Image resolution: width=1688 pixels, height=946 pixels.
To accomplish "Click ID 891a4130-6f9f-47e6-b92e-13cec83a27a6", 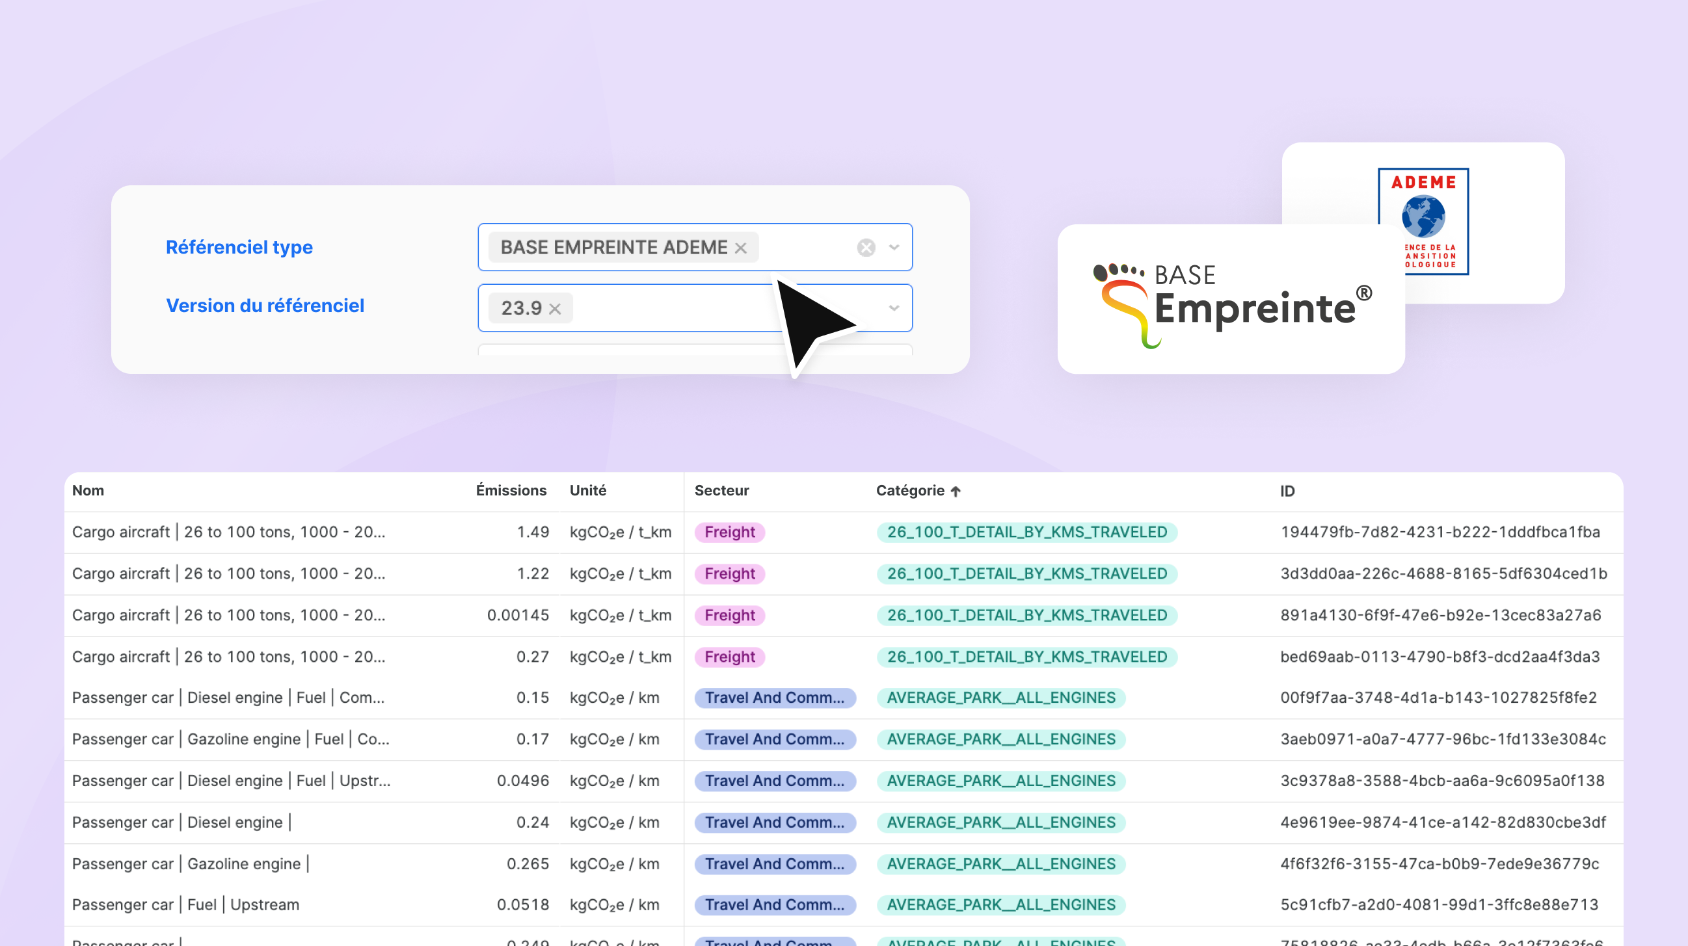I will (1440, 615).
